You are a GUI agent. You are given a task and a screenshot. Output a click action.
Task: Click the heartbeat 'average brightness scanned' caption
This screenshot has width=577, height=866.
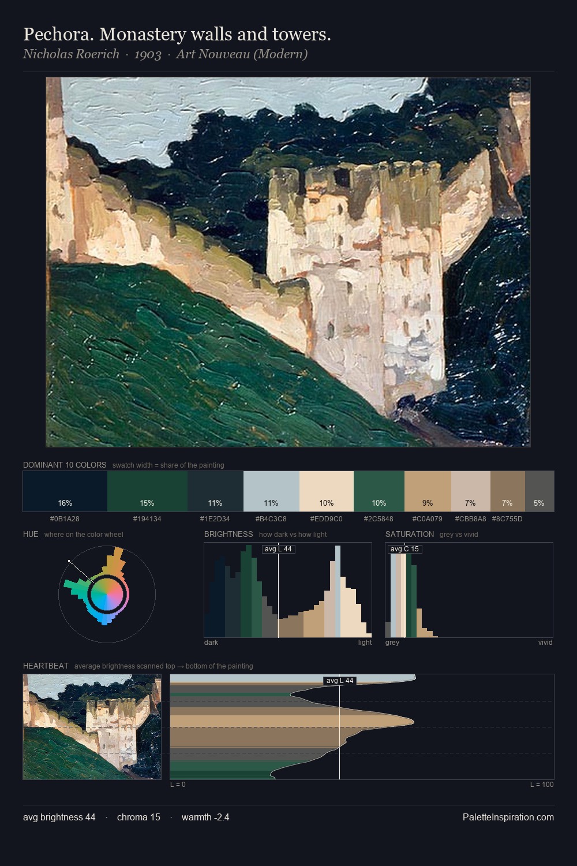(164, 666)
